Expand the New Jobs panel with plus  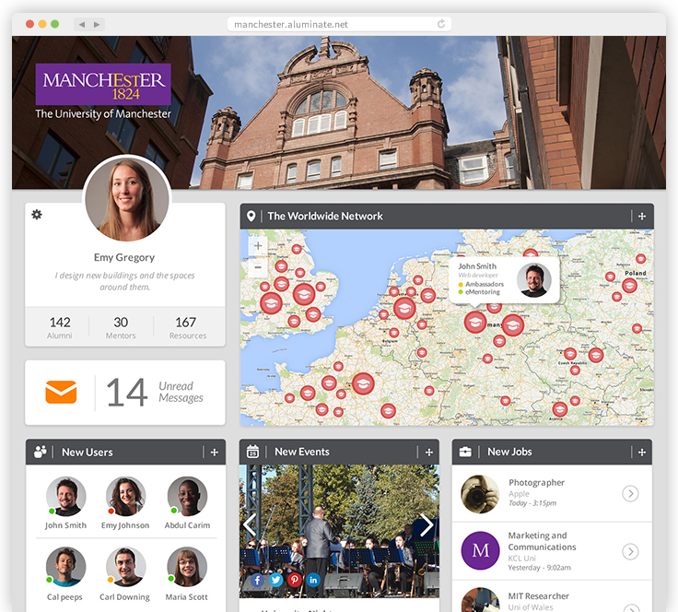point(642,452)
